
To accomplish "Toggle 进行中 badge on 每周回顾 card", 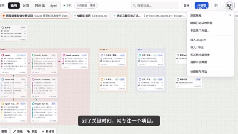I will point(198,79).
